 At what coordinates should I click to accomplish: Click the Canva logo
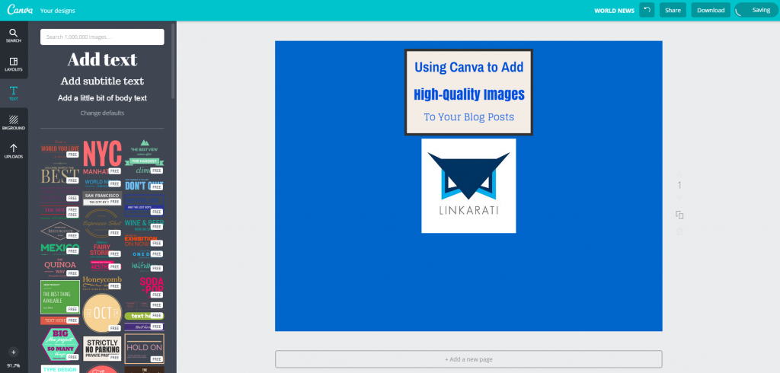(x=20, y=10)
